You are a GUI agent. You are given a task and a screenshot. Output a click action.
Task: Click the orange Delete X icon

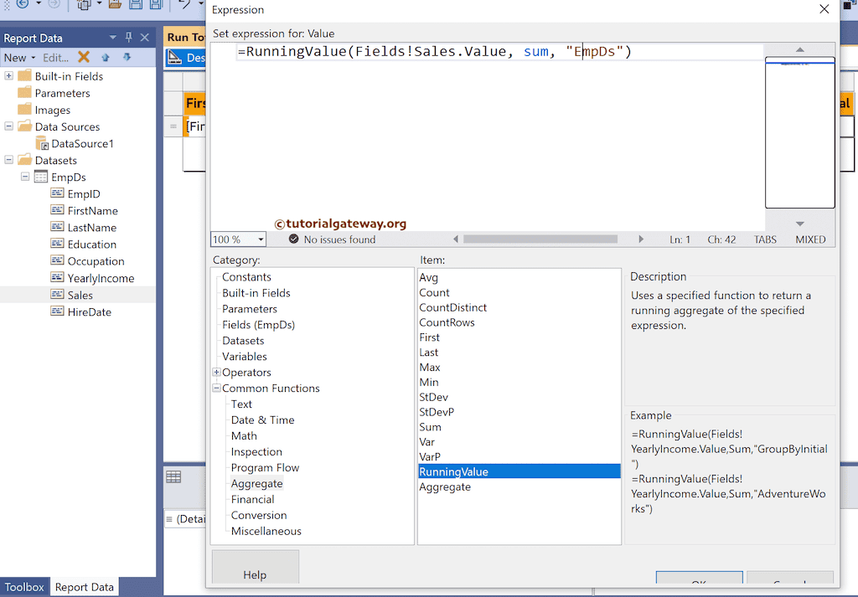[84, 57]
